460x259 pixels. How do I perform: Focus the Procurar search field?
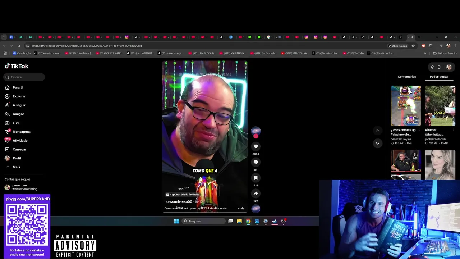coord(24,77)
